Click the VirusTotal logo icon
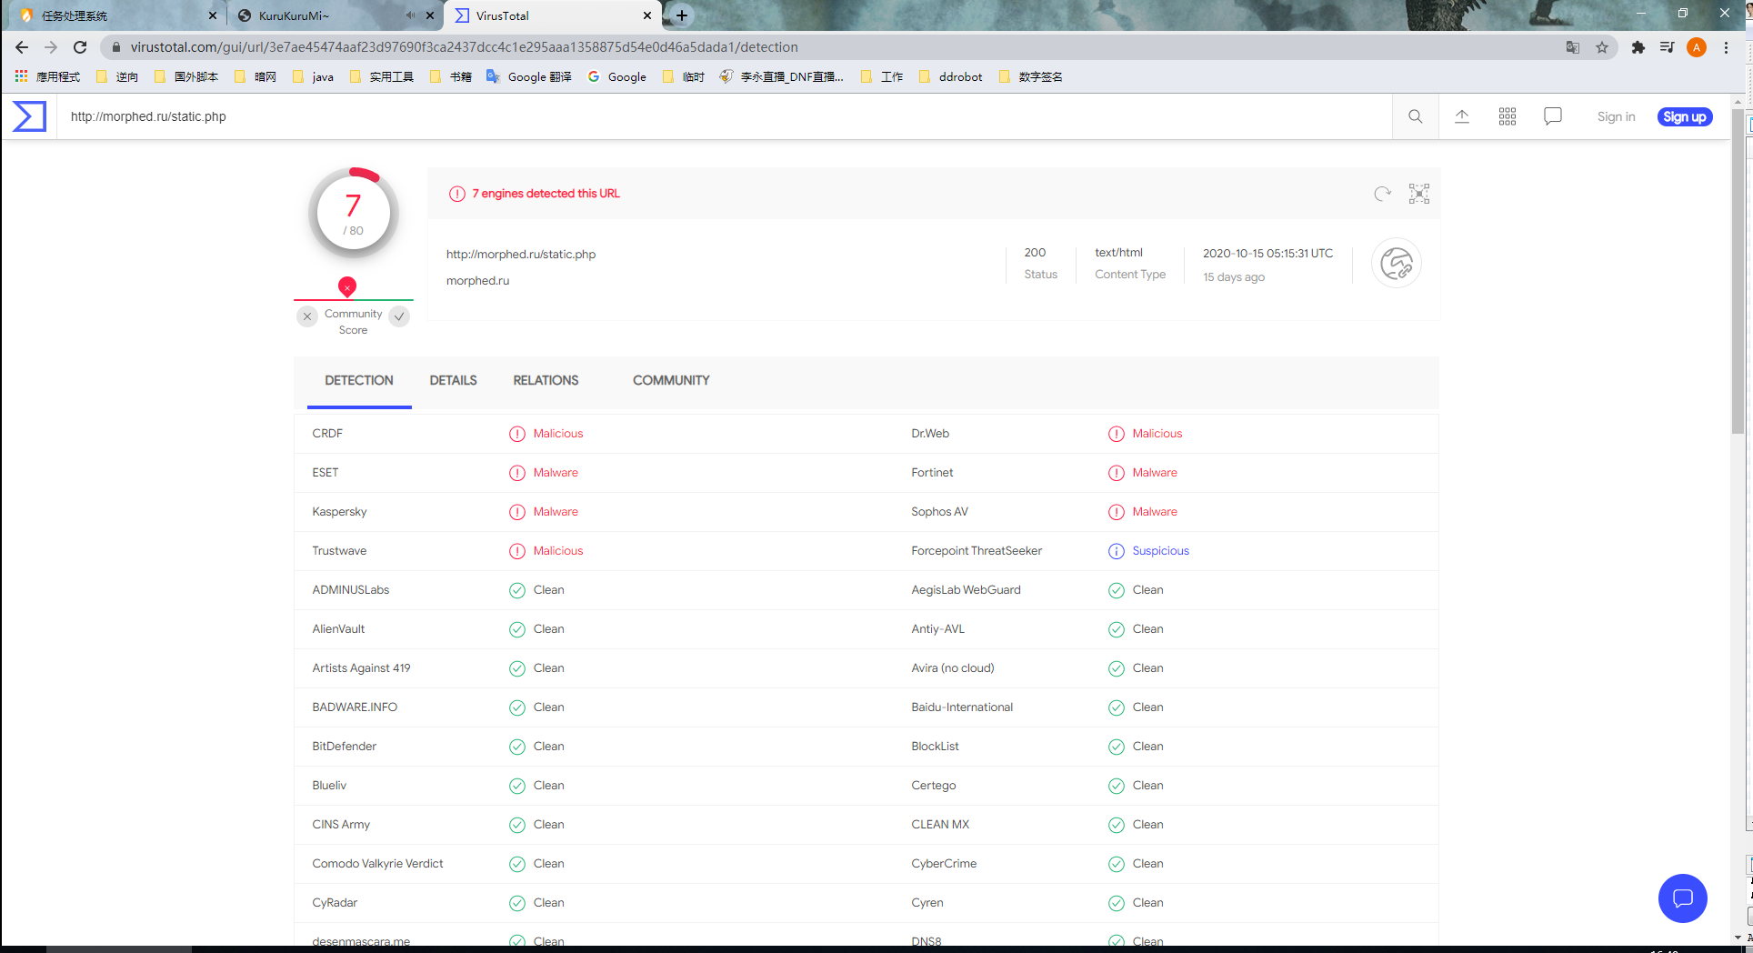The height and width of the screenshot is (953, 1753). click(29, 116)
